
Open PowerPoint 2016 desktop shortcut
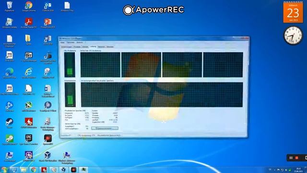point(48,23)
